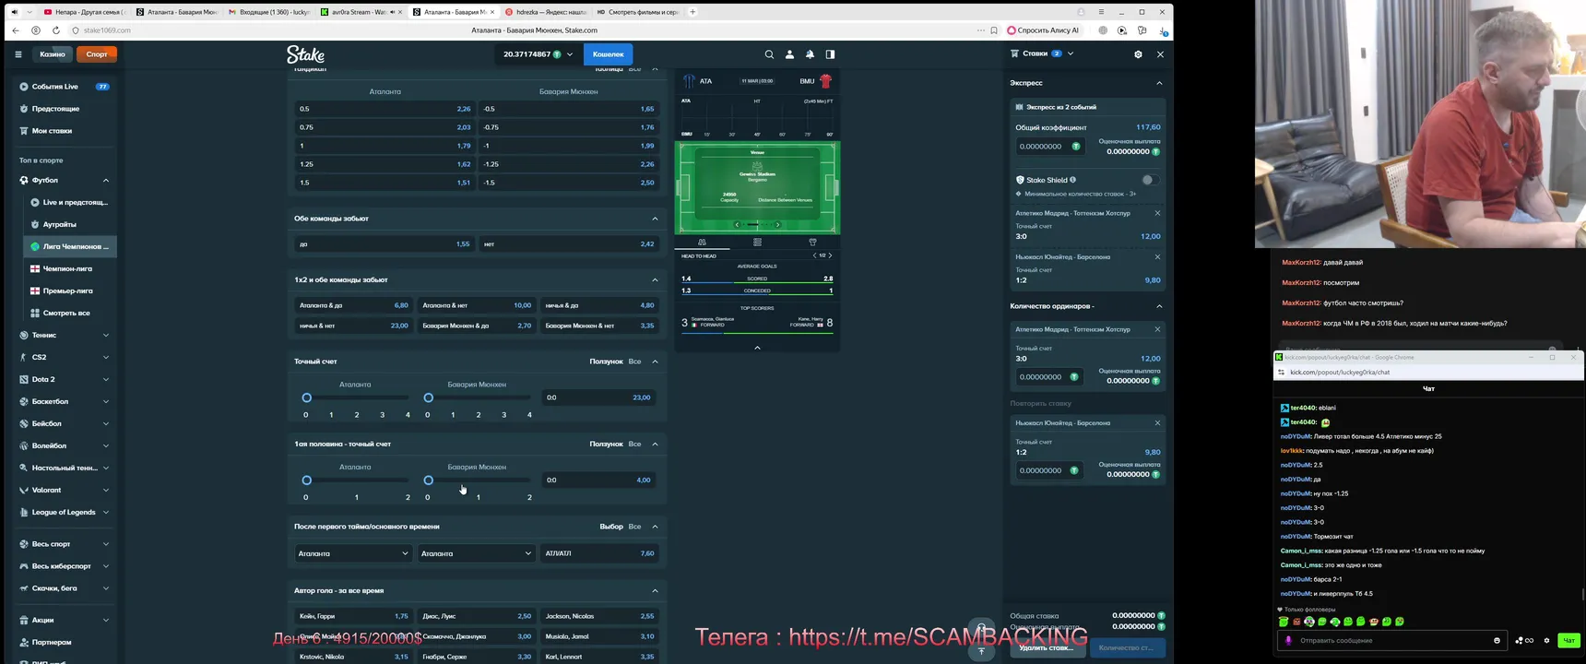Expand balance currency dropdown
The height and width of the screenshot is (664, 1586).
click(570, 54)
